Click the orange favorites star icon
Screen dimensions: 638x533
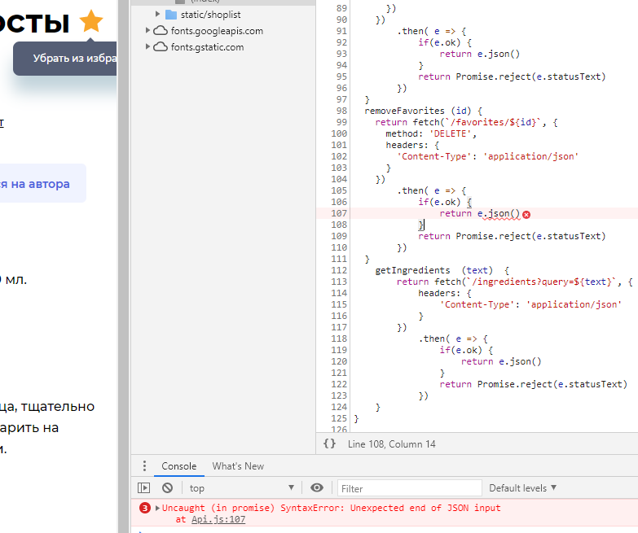91,20
